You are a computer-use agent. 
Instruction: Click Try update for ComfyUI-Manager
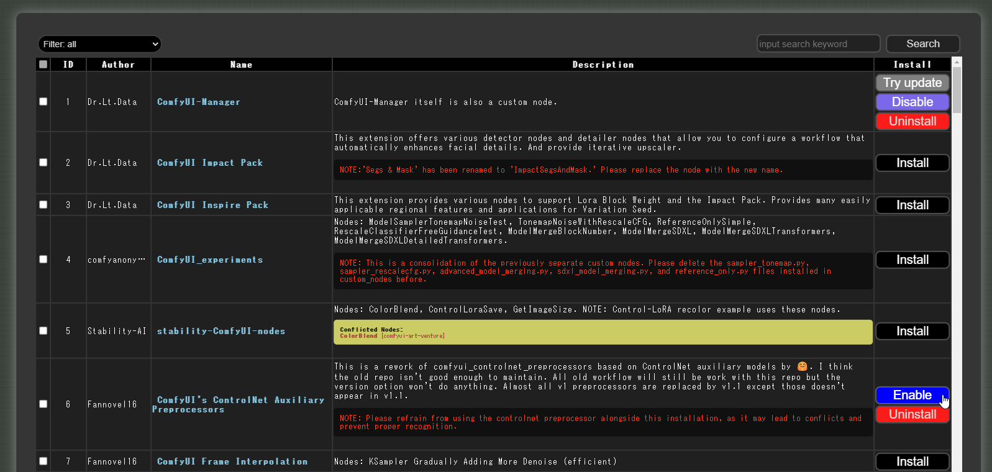912,83
